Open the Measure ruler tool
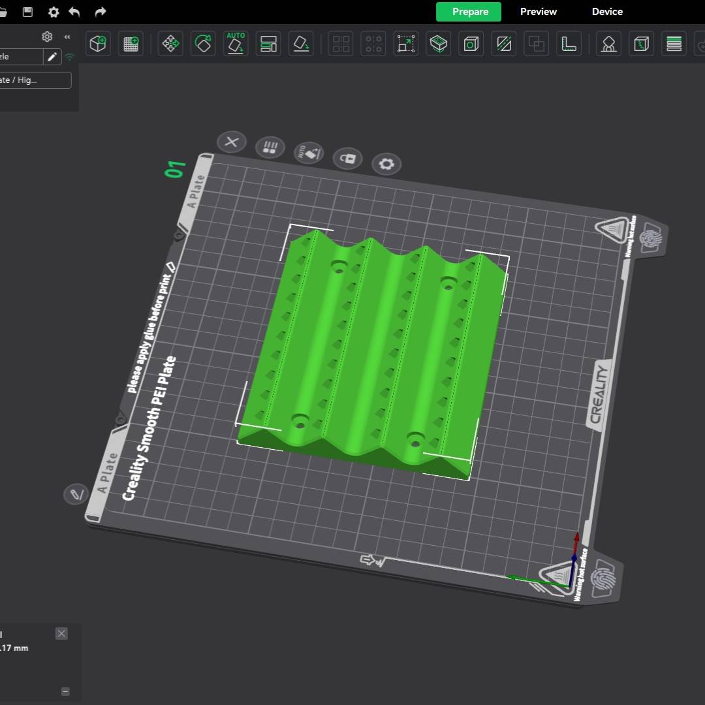 (x=569, y=44)
